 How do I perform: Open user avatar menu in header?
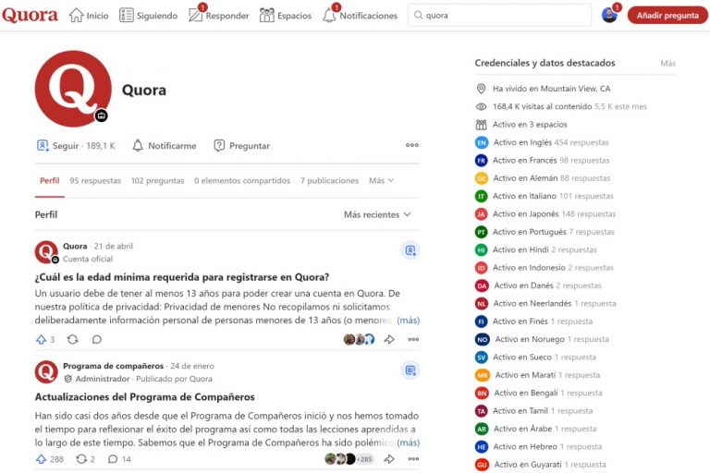point(609,16)
